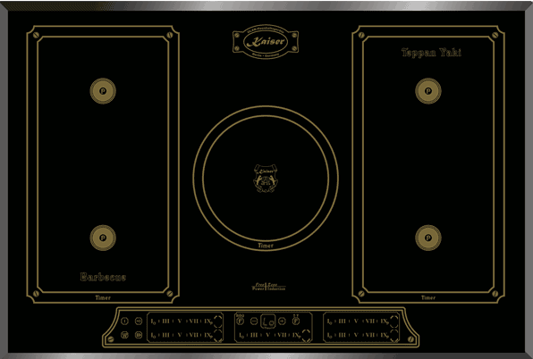Set center zone slider to level I

241,336
